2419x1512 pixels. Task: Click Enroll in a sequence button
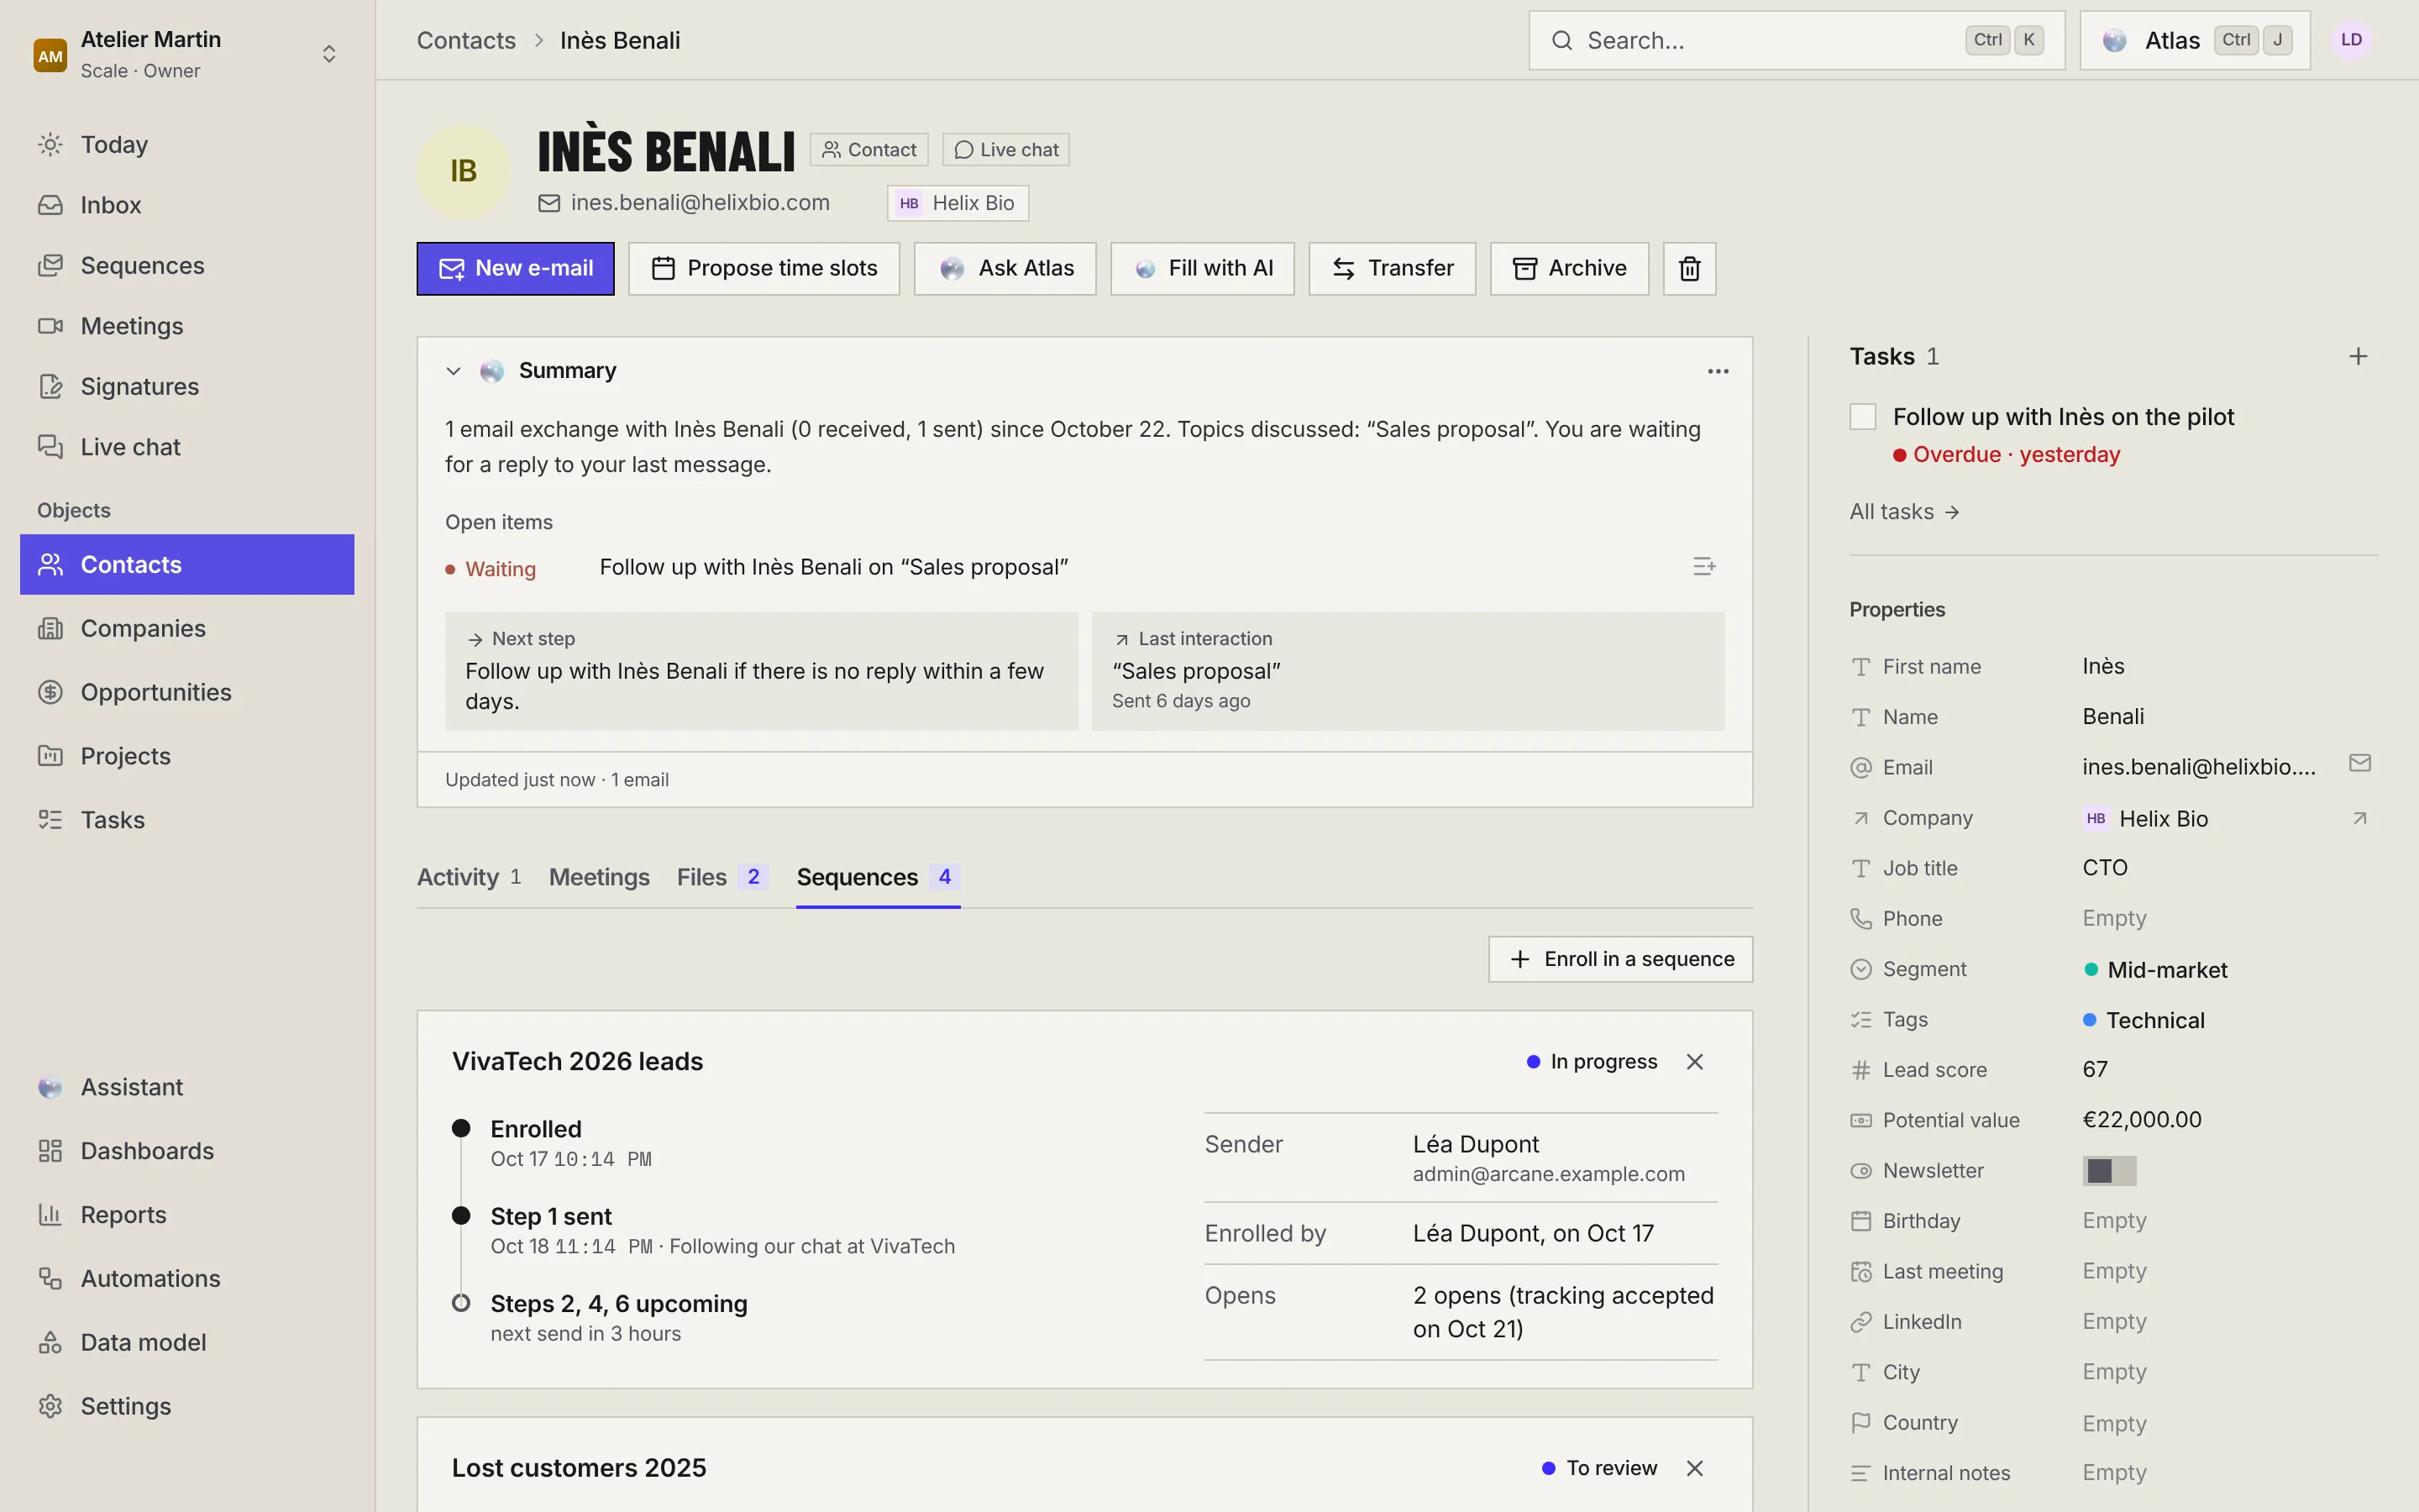[x=1620, y=959]
